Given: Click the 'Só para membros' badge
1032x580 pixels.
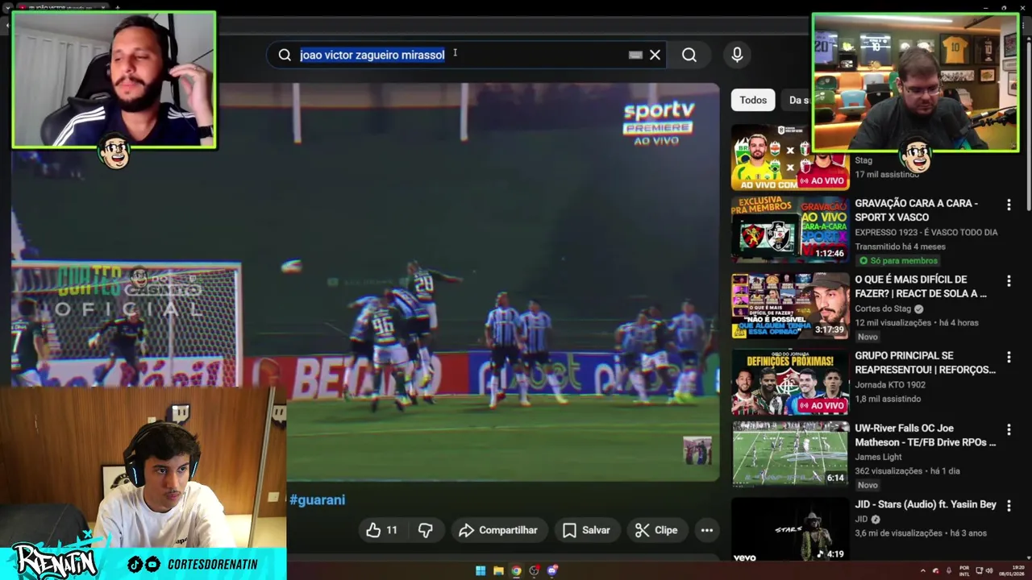Looking at the screenshot, I should (x=897, y=261).
